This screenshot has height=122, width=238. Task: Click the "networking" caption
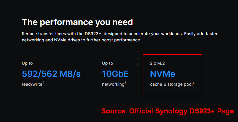point(113,84)
